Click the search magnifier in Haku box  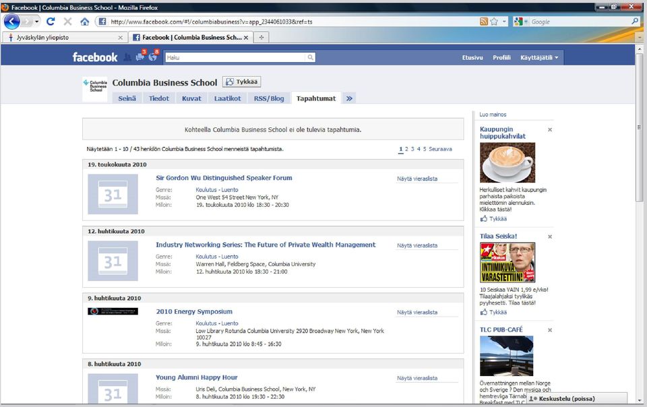coord(310,57)
